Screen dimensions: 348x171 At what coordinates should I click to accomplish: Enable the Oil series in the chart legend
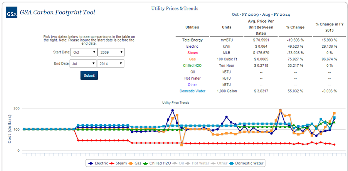(x=178, y=163)
